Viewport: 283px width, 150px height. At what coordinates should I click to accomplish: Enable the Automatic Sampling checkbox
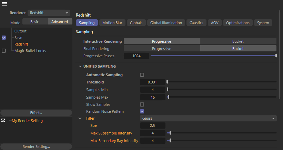tap(142, 75)
